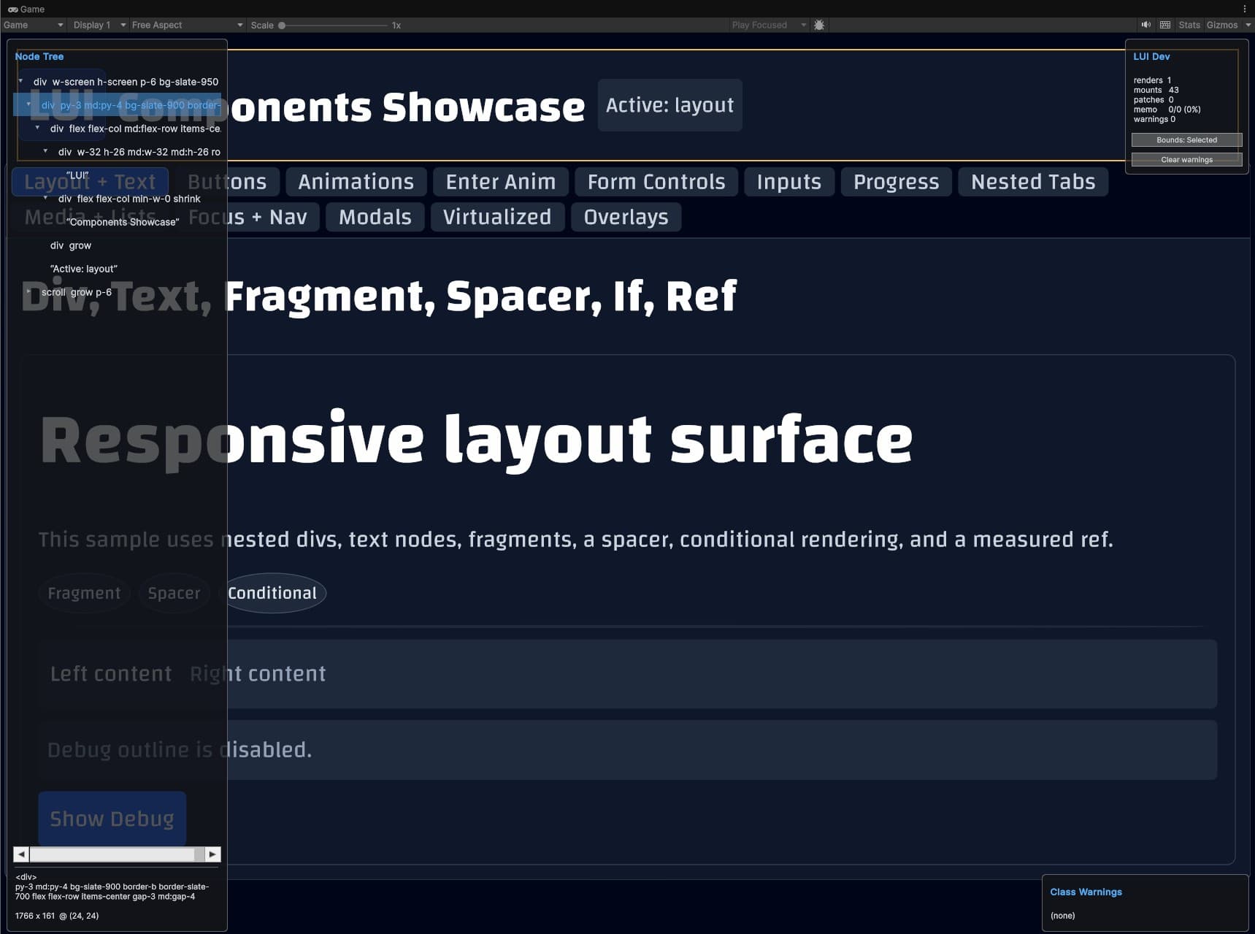Image resolution: width=1255 pixels, height=934 pixels.
Task: Select the "Active: layout" text node in tree
Action: 84,269
